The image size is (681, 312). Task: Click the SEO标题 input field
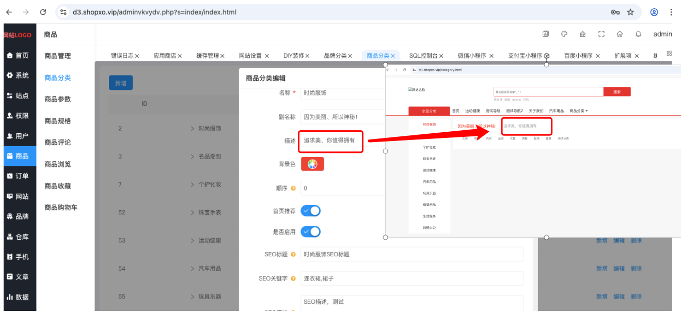pyautogui.click(x=412, y=254)
